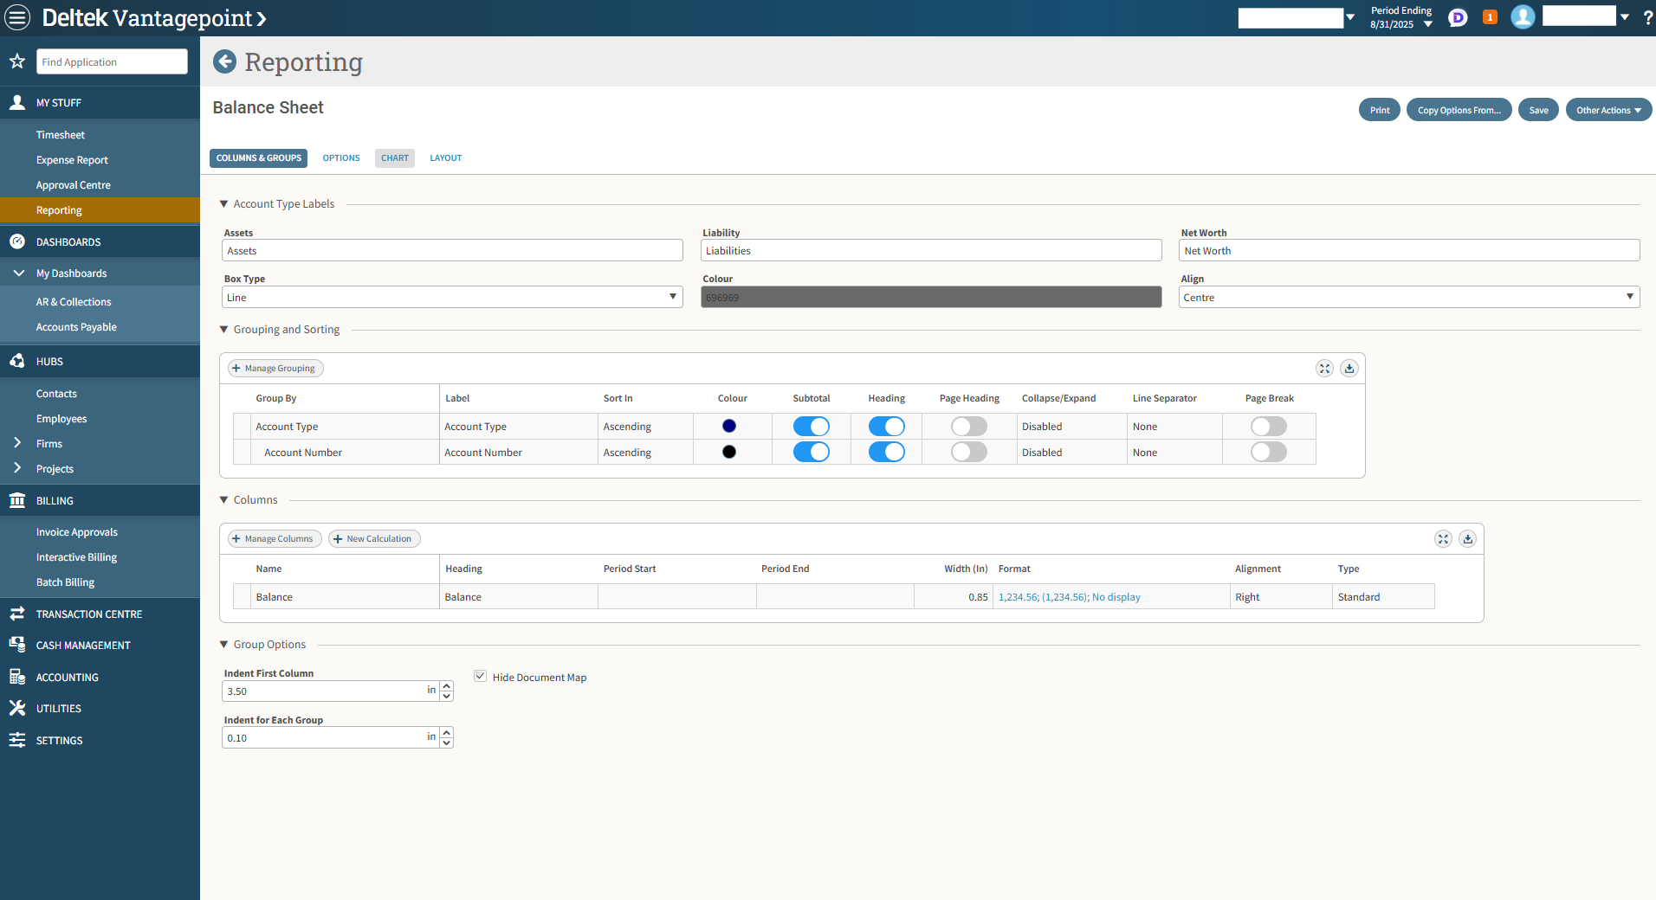
Task: Uncheck Hide Document Map checkbox
Action: [480, 677]
